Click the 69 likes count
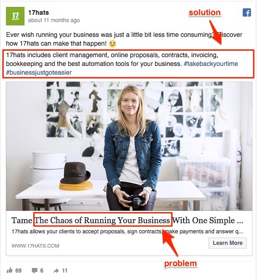Image resolution: width=257 pixels, height=279 pixels. (x=18, y=271)
